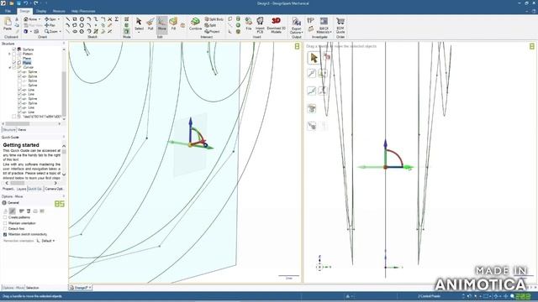This screenshot has height=302, width=538.
Task: Select the Rectangle sketch tool
Action: (x=75, y=19)
